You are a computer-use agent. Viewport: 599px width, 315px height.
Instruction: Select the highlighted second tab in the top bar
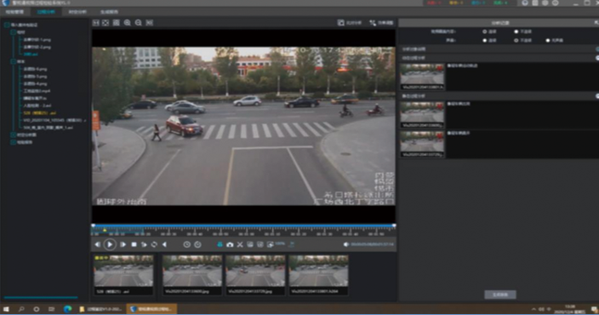46,12
